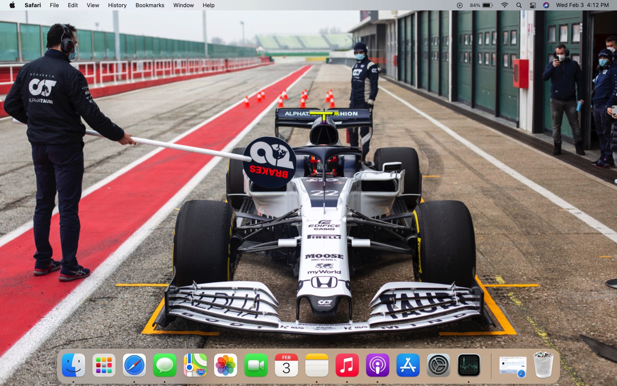Image resolution: width=617 pixels, height=386 pixels.
Task: Open Control Center in menu bar
Action: [533, 5]
